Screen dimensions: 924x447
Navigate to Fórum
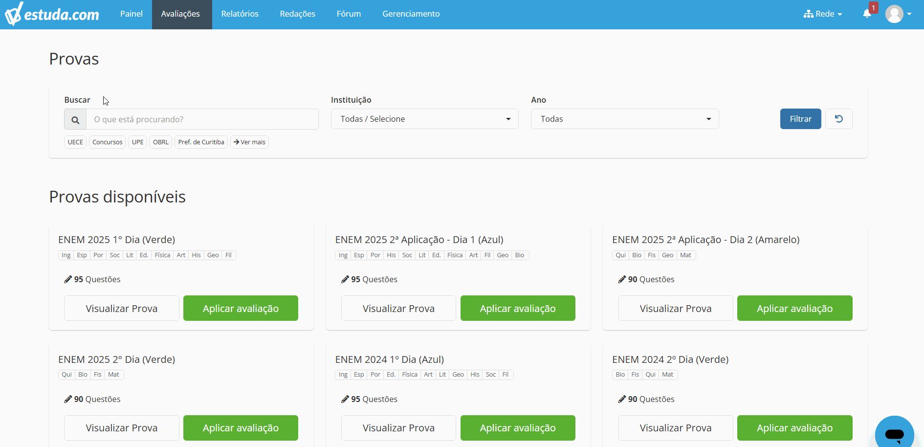point(349,14)
